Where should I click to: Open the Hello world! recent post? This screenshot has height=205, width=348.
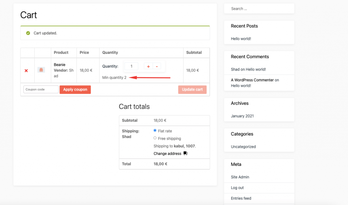pos(241,39)
